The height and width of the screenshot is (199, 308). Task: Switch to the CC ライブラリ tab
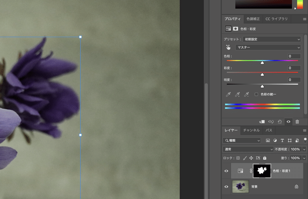pyautogui.click(x=276, y=19)
